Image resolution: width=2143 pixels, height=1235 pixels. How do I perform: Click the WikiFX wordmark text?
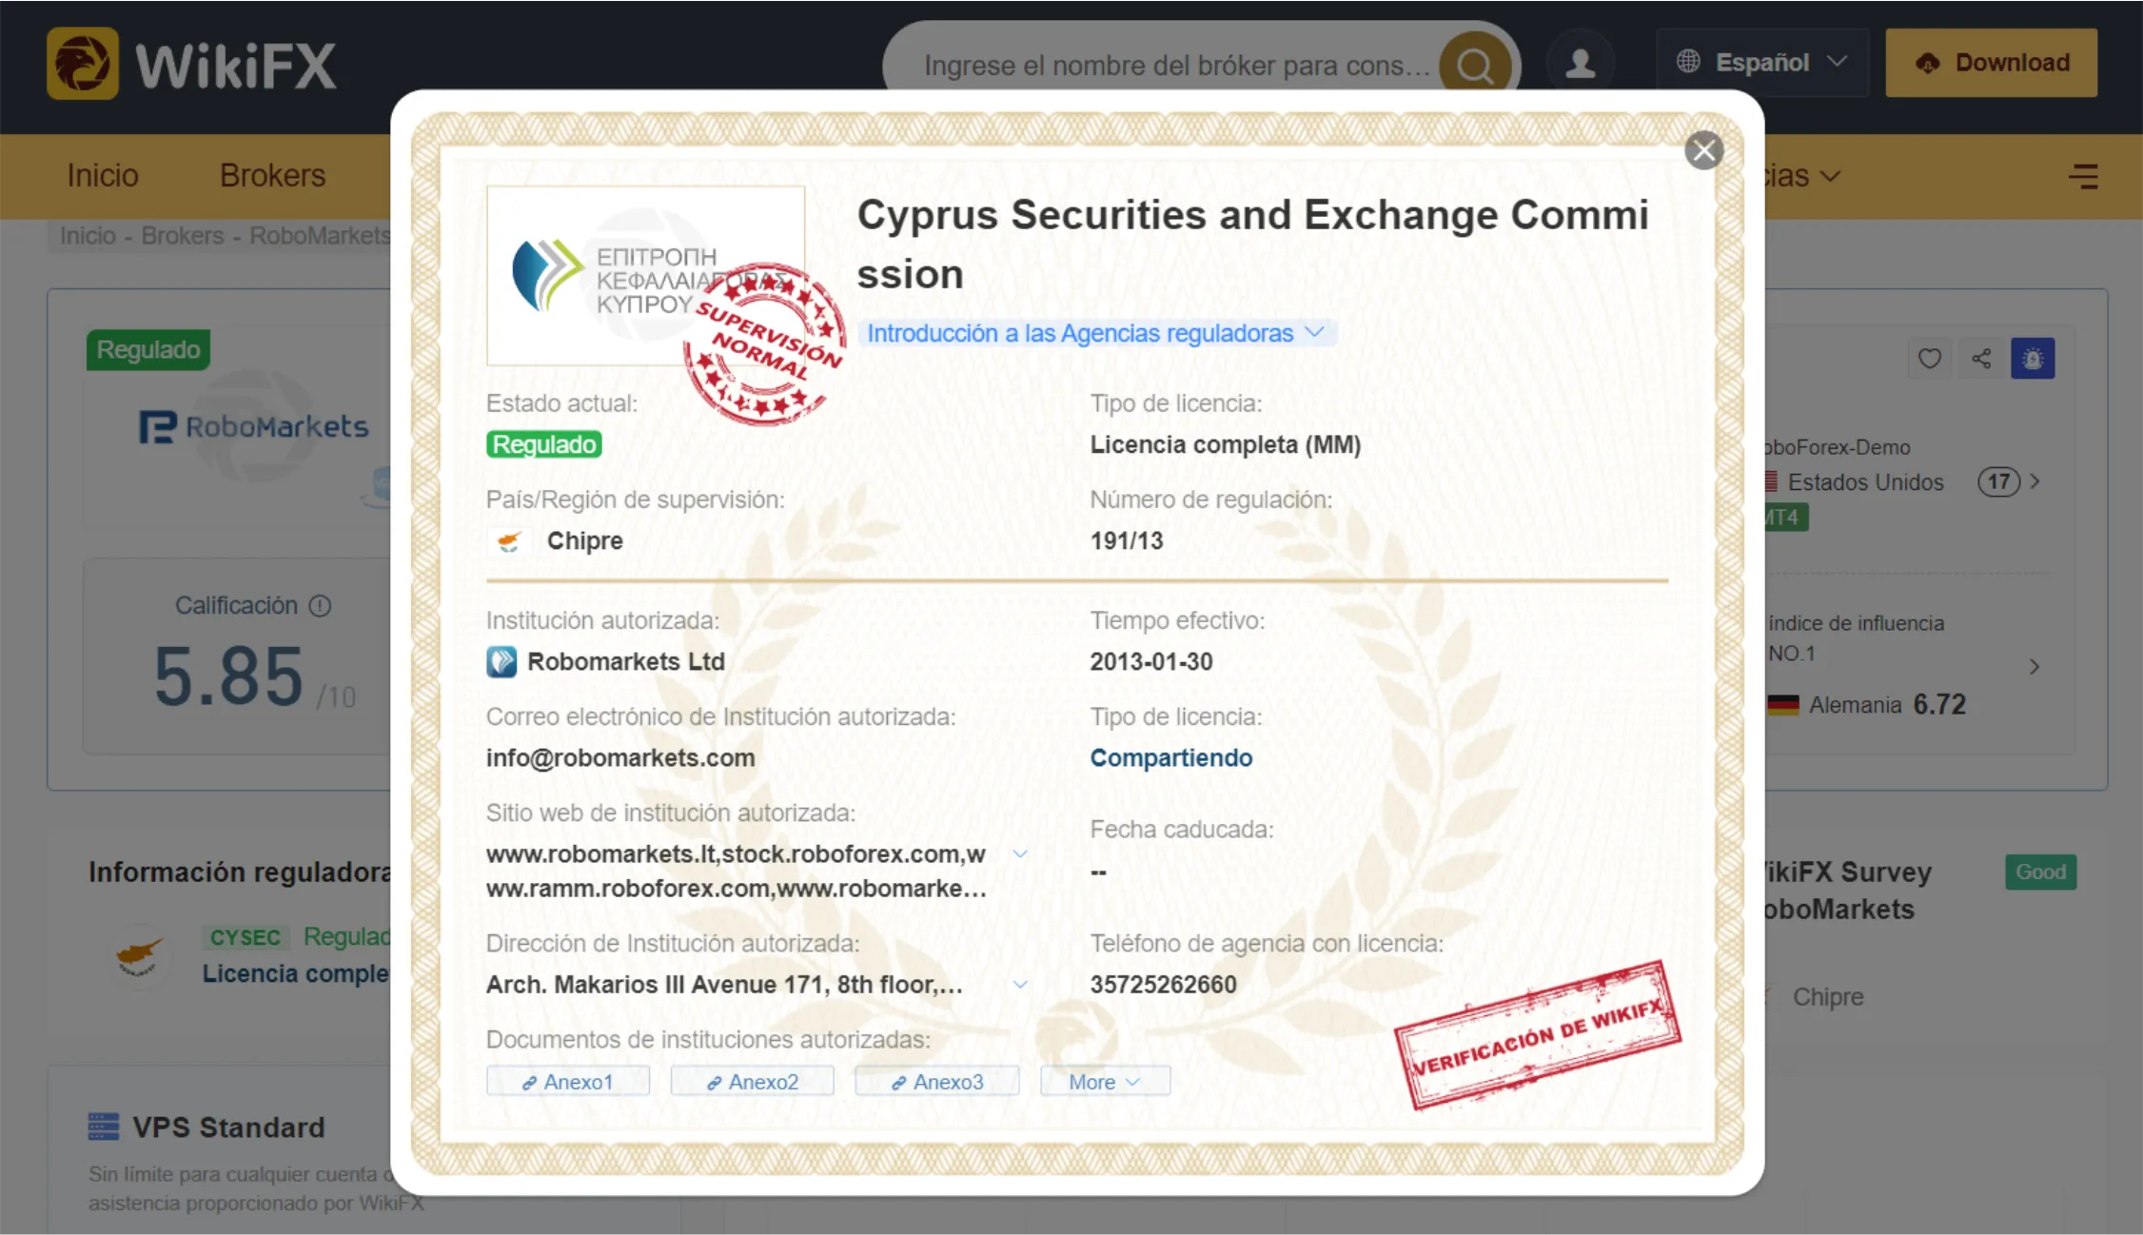tap(236, 66)
